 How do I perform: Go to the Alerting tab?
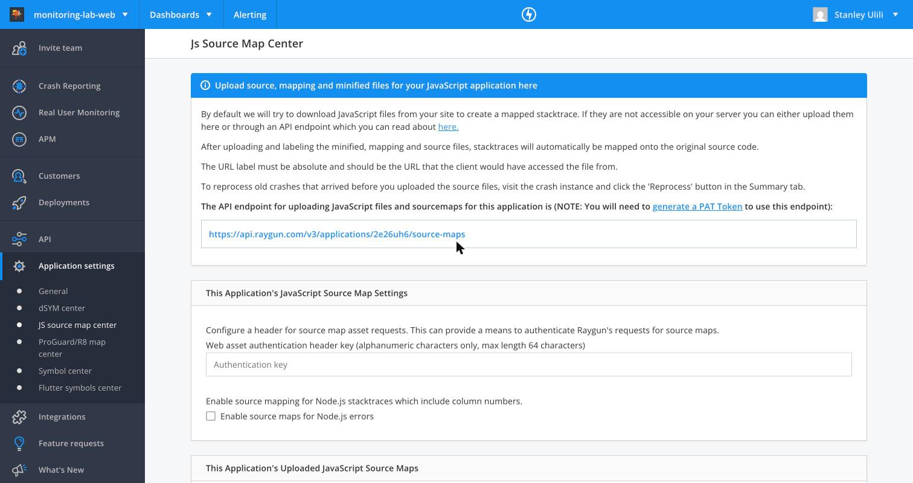(250, 14)
